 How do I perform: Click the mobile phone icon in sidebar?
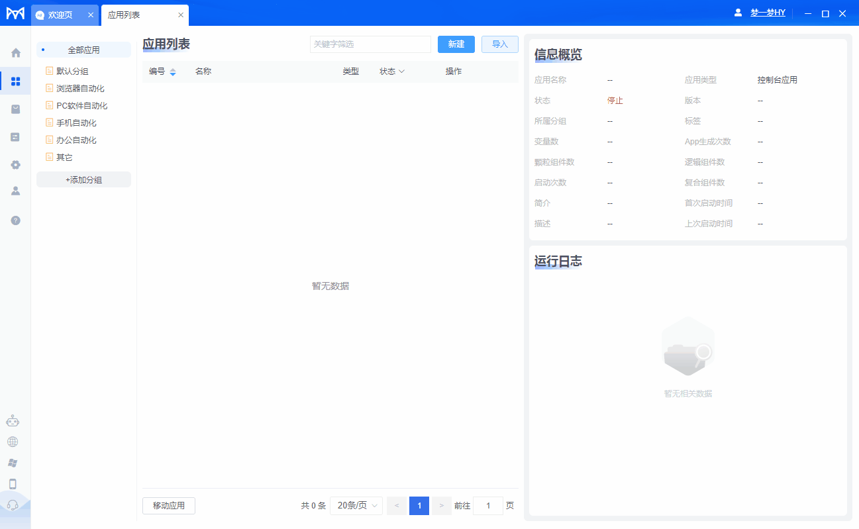click(13, 484)
